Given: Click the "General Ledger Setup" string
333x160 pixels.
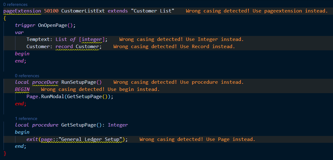Looking at the screenshot, I should [x=90, y=139].
